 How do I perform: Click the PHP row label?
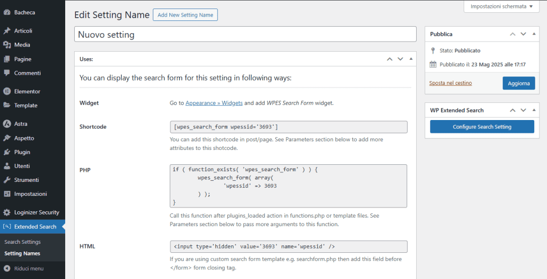pos(85,170)
